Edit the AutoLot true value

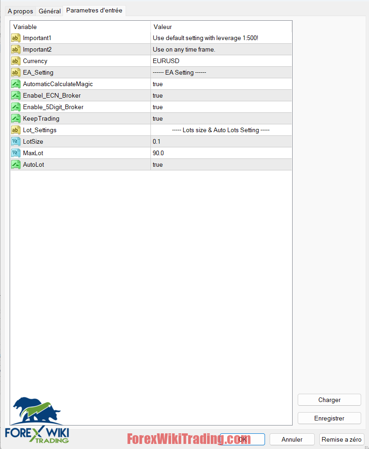coord(221,164)
